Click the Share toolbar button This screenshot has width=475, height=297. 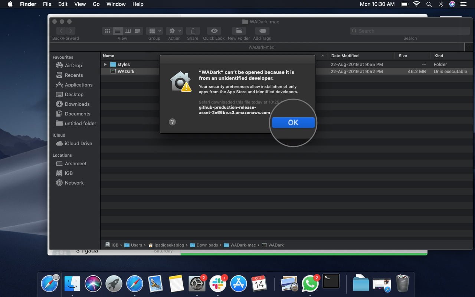[193, 31]
